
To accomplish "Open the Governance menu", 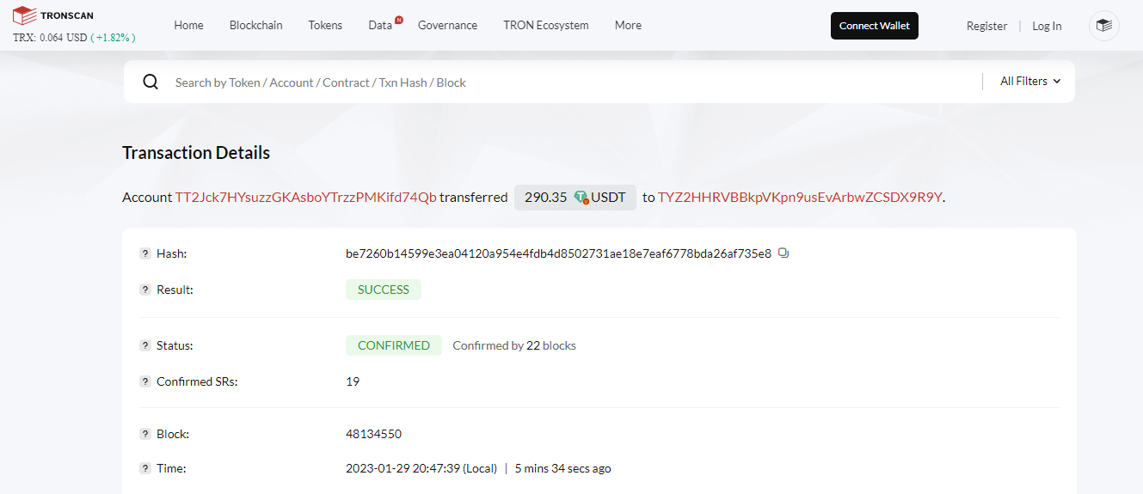I will (447, 26).
